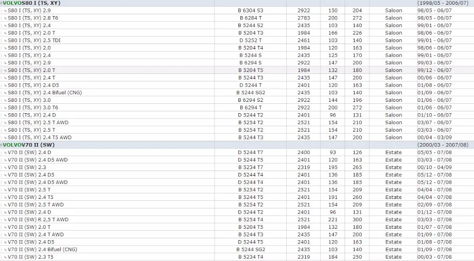Click the horsepower value 265
Screen dimensions: 474x261
click(357, 167)
